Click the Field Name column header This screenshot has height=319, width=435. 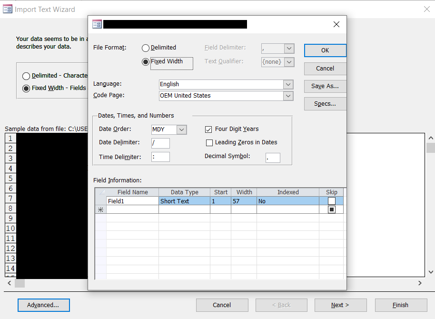[x=132, y=192]
